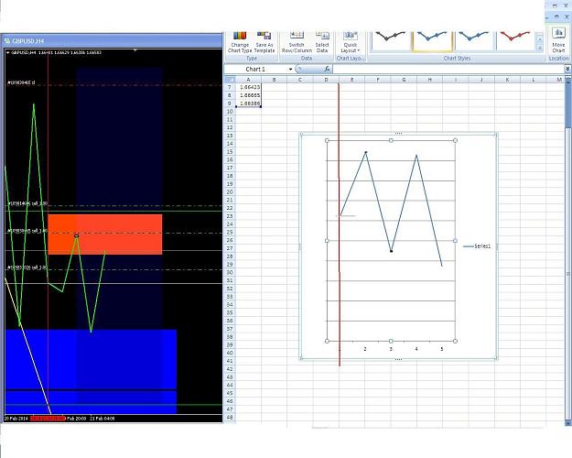
Task: Expand the formula bar with the chevron
Action: pyautogui.click(x=567, y=69)
